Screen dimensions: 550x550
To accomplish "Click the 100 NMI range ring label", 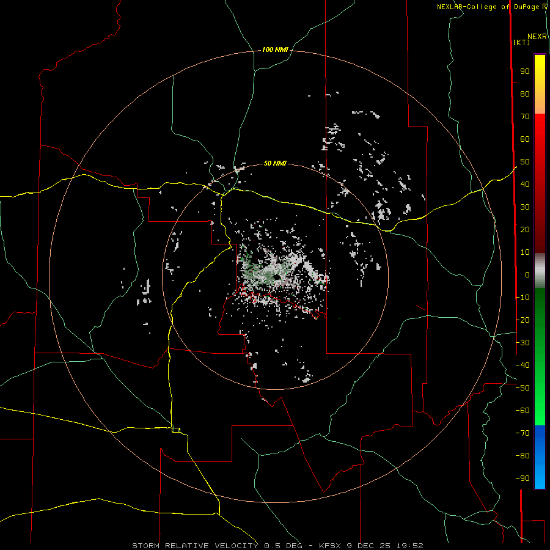I will tap(275, 50).
